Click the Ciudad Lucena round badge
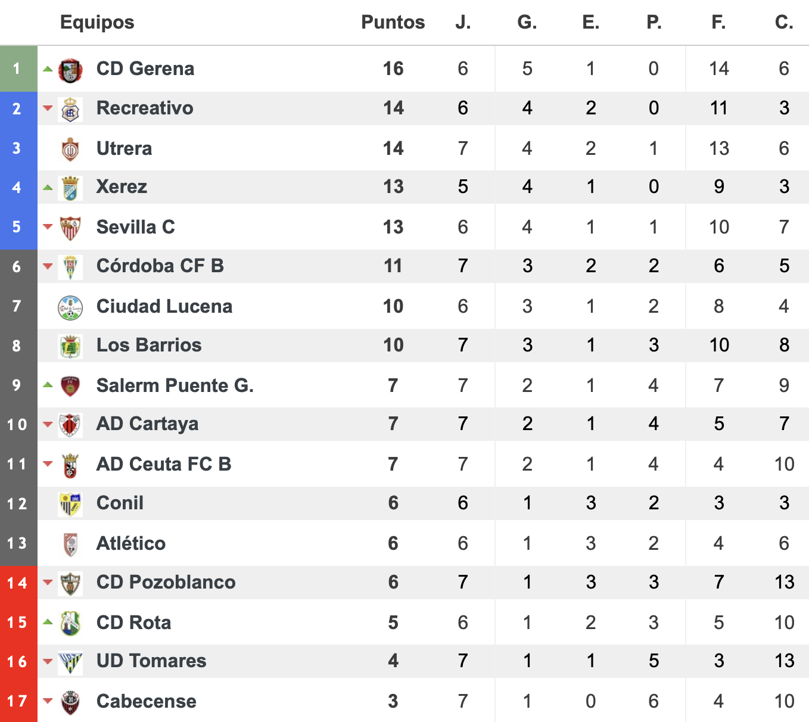The image size is (809, 722). point(70,307)
